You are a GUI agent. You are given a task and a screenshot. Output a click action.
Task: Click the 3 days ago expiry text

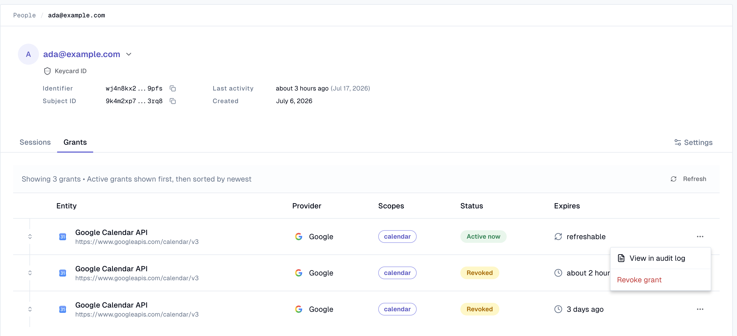pos(585,309)
